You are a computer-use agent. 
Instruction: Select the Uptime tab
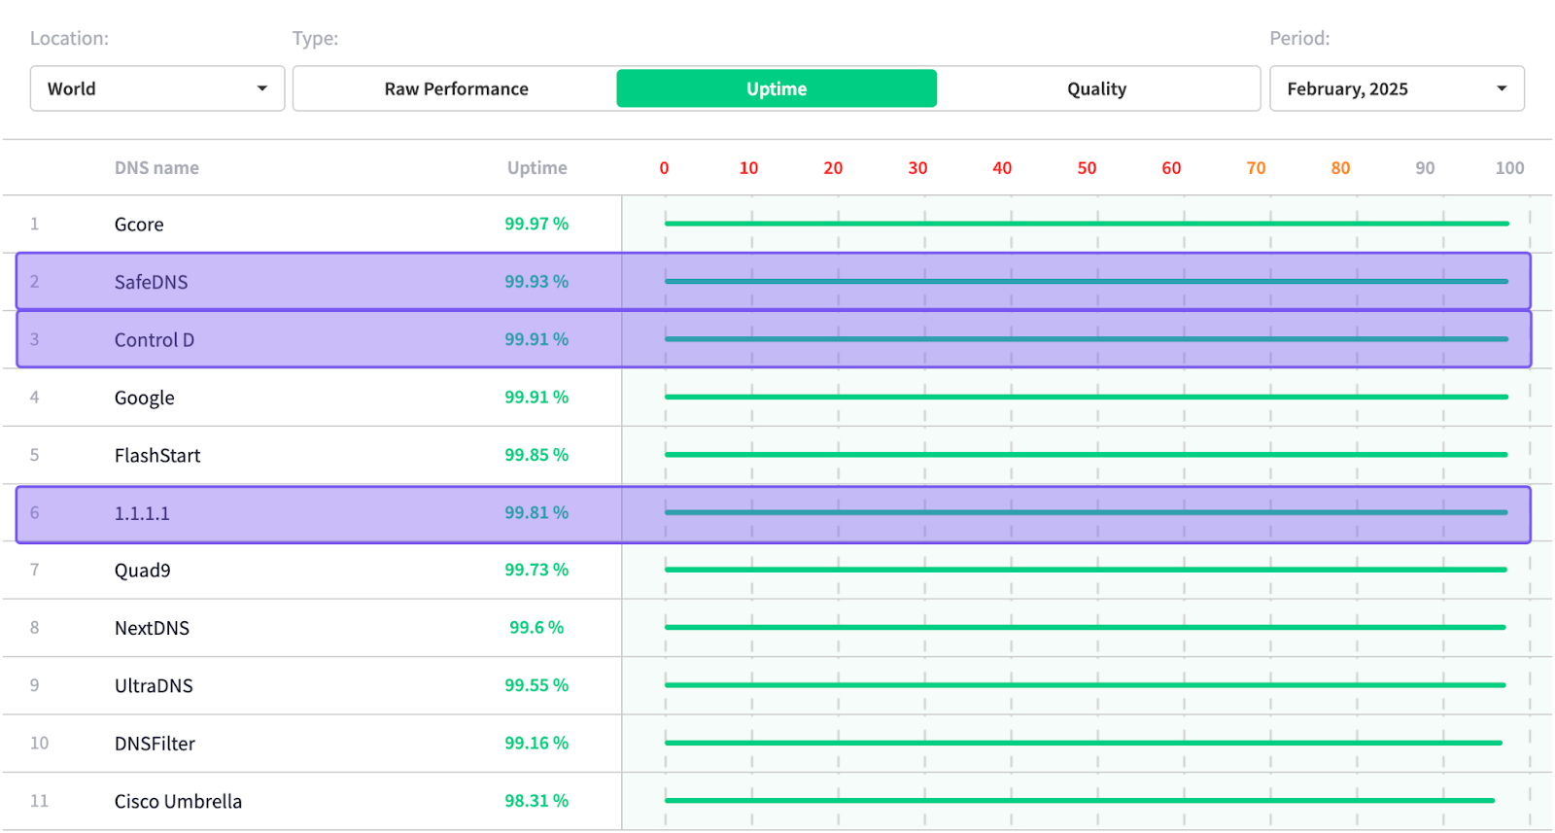pyautogui.click(x=777, y=88)
